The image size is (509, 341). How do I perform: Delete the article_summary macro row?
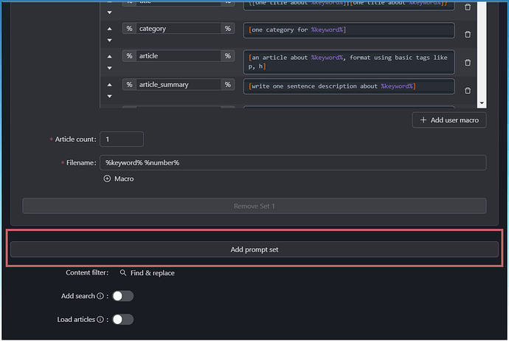467,90
